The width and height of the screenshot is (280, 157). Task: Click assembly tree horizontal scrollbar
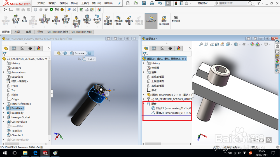pos(153,144)
